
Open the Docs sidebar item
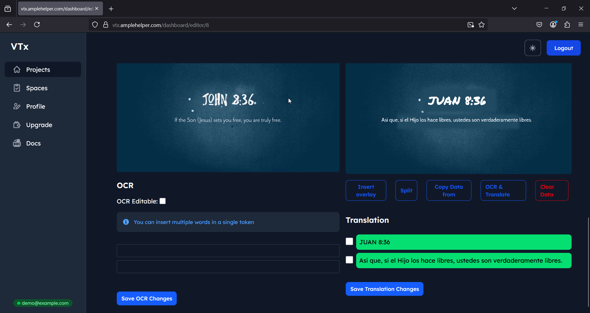coord(33,143)
